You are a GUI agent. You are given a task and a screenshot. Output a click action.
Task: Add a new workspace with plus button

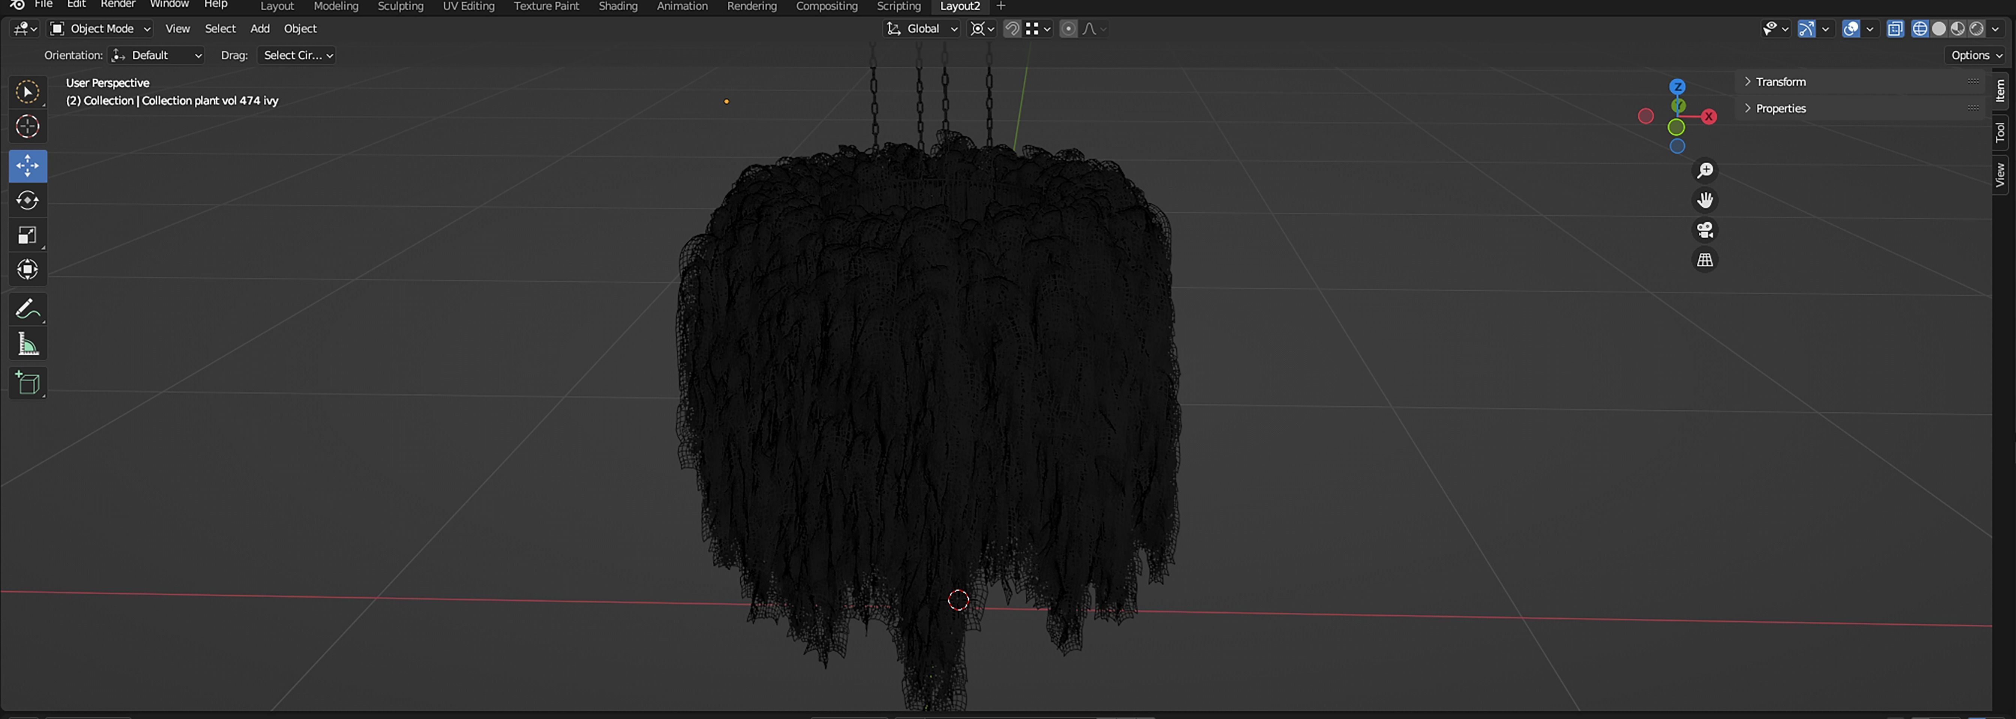tap(1000, 6)
